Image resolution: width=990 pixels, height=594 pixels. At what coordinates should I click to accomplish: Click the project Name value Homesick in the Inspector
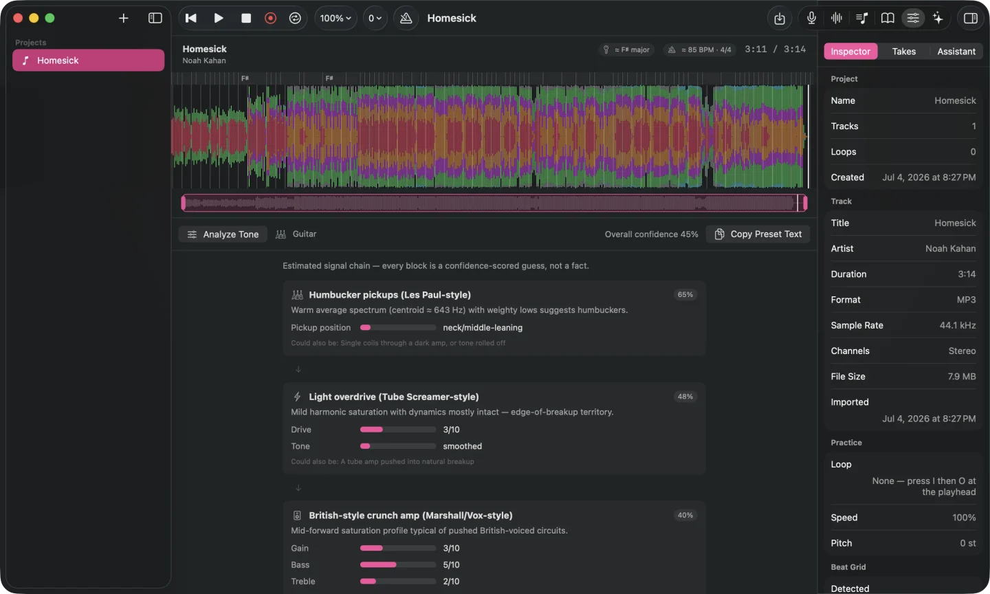click(x=955, y=101)
